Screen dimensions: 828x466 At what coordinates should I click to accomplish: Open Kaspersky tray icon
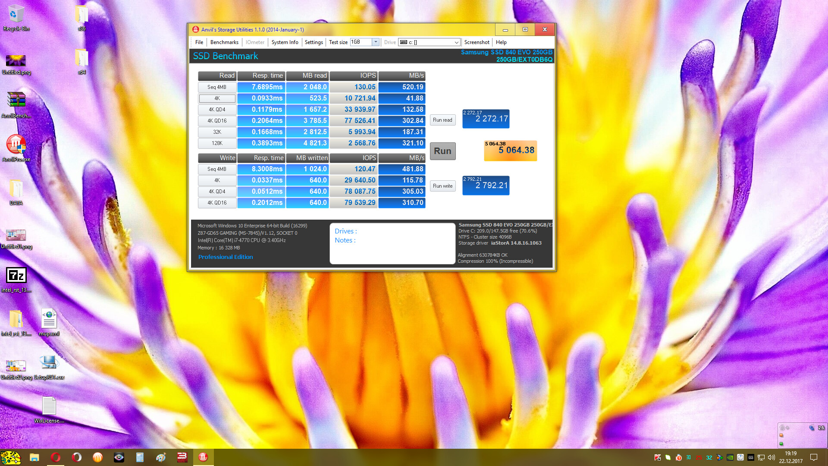[x=658, y=457]
